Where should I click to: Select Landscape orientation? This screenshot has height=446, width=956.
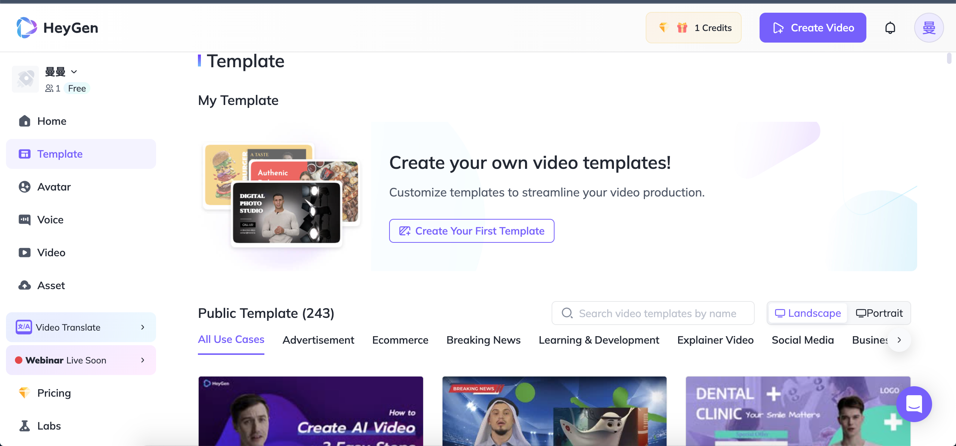click(x=808, y=313)
